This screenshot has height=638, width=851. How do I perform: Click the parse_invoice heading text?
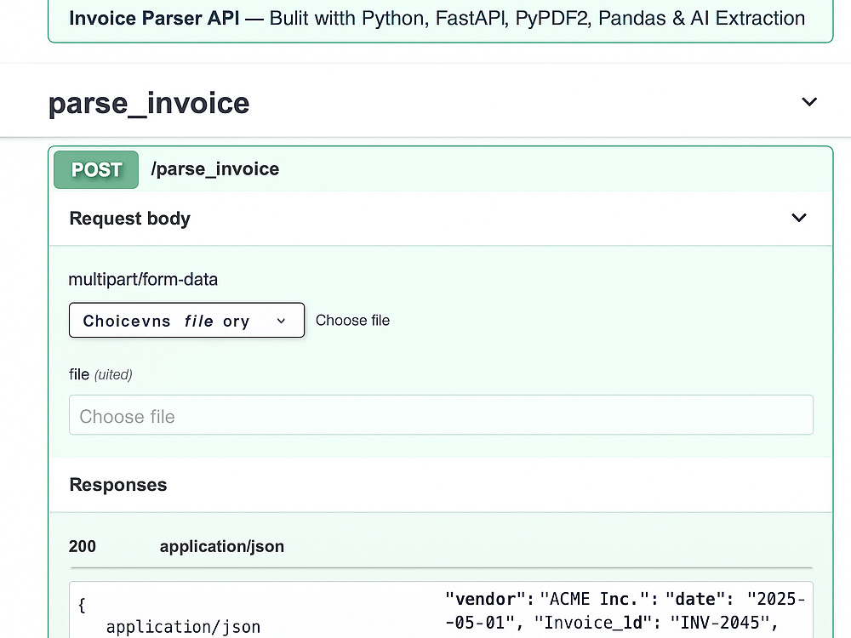point(149,103)
